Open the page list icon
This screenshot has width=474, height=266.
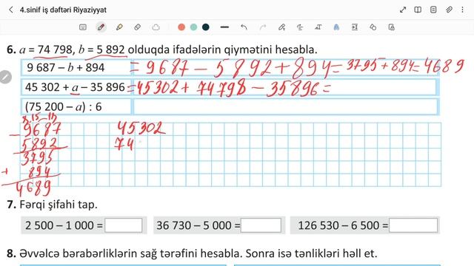pyautogui.click(x=433, y=10)
